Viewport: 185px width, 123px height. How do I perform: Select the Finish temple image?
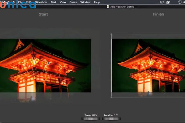148,65
